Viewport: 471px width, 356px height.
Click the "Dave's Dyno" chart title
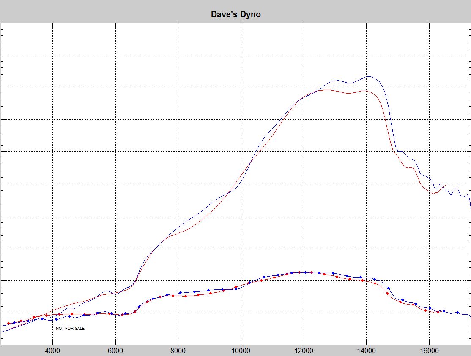(235, 14)
